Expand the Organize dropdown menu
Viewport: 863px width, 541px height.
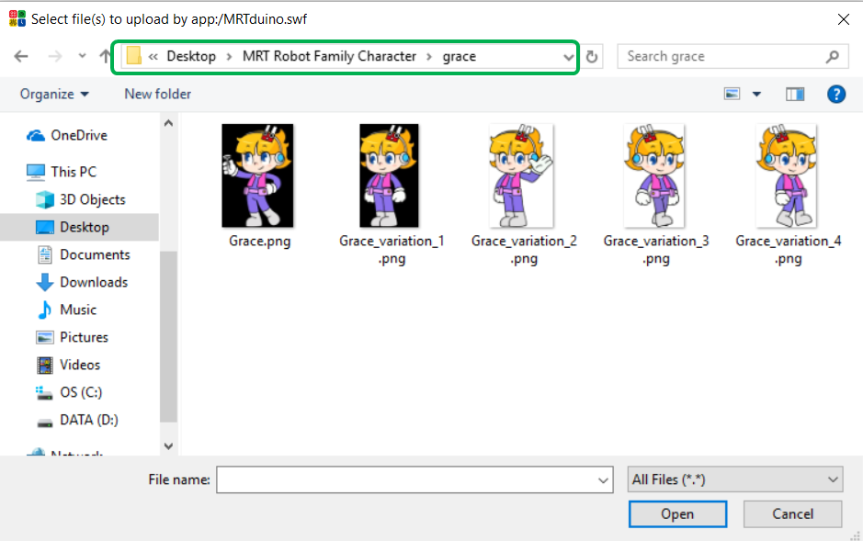pos(55,94)
